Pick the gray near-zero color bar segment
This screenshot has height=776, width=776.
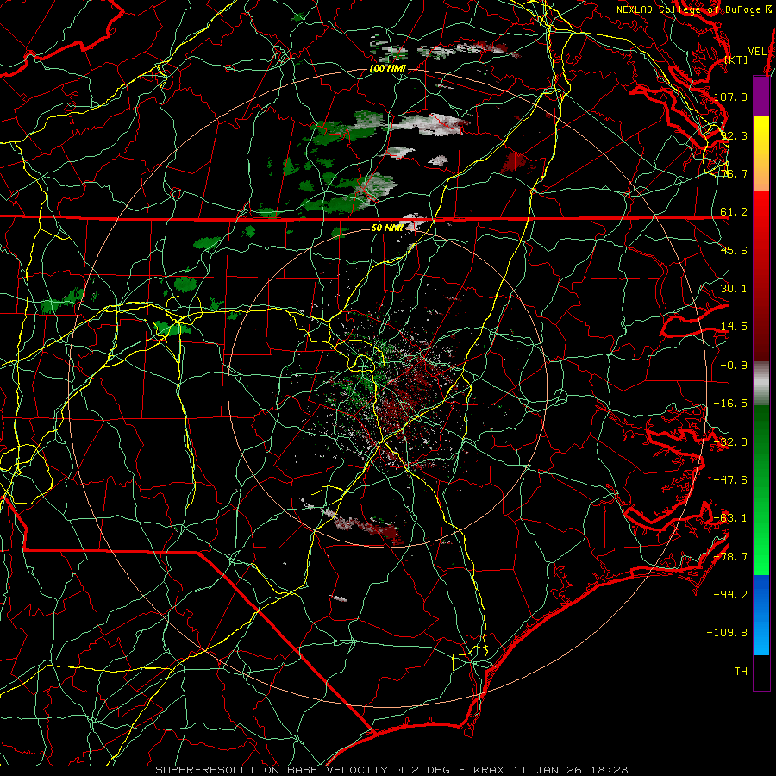pyautogui.click(x=761, y=384)
